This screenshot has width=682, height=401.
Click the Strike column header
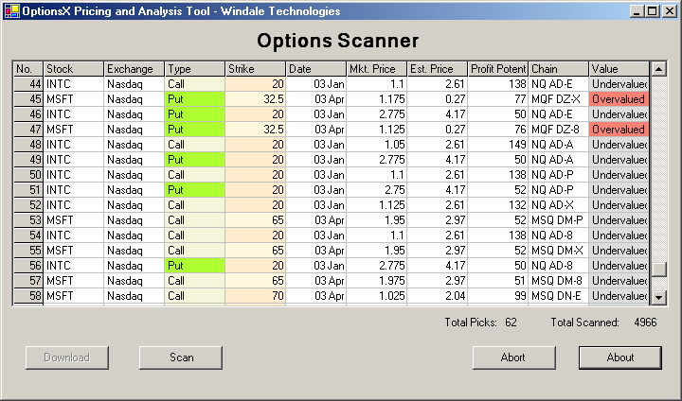(256, 69)
